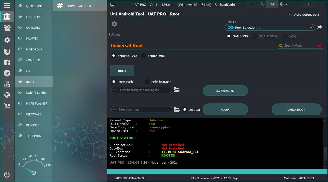Click log scrollbar down arrow
Screen dimensions: 328x182
[325, 166]
